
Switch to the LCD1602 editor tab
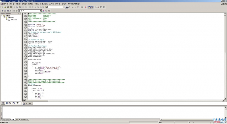[x=28, y=104]
